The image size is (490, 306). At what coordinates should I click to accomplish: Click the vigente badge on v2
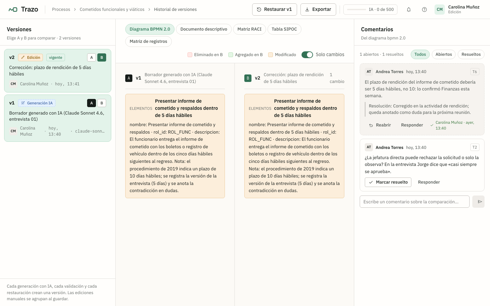pos(55,57)
